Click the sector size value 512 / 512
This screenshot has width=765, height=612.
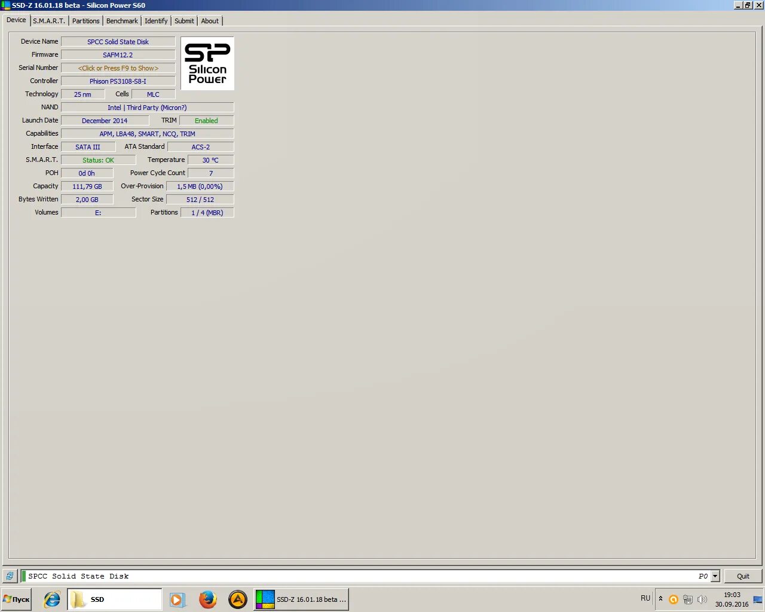(x=200, y=200)
